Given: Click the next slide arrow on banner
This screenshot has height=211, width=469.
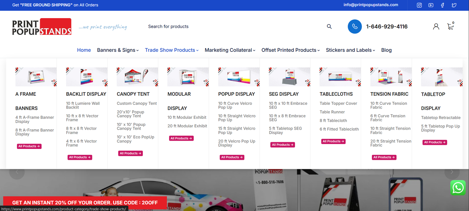Looking at the screenshot, I should [x=452, y=172].
